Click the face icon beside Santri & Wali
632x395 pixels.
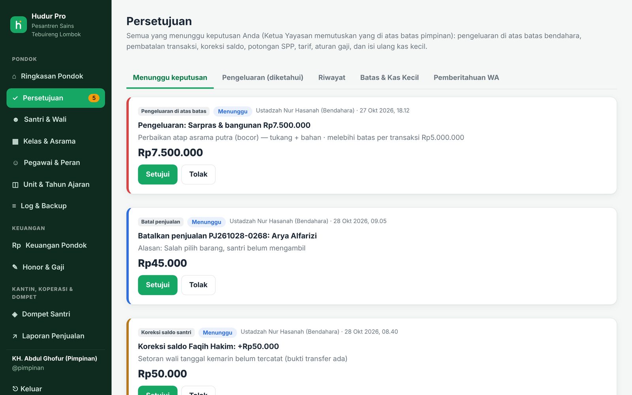click(x=15, y=120)
